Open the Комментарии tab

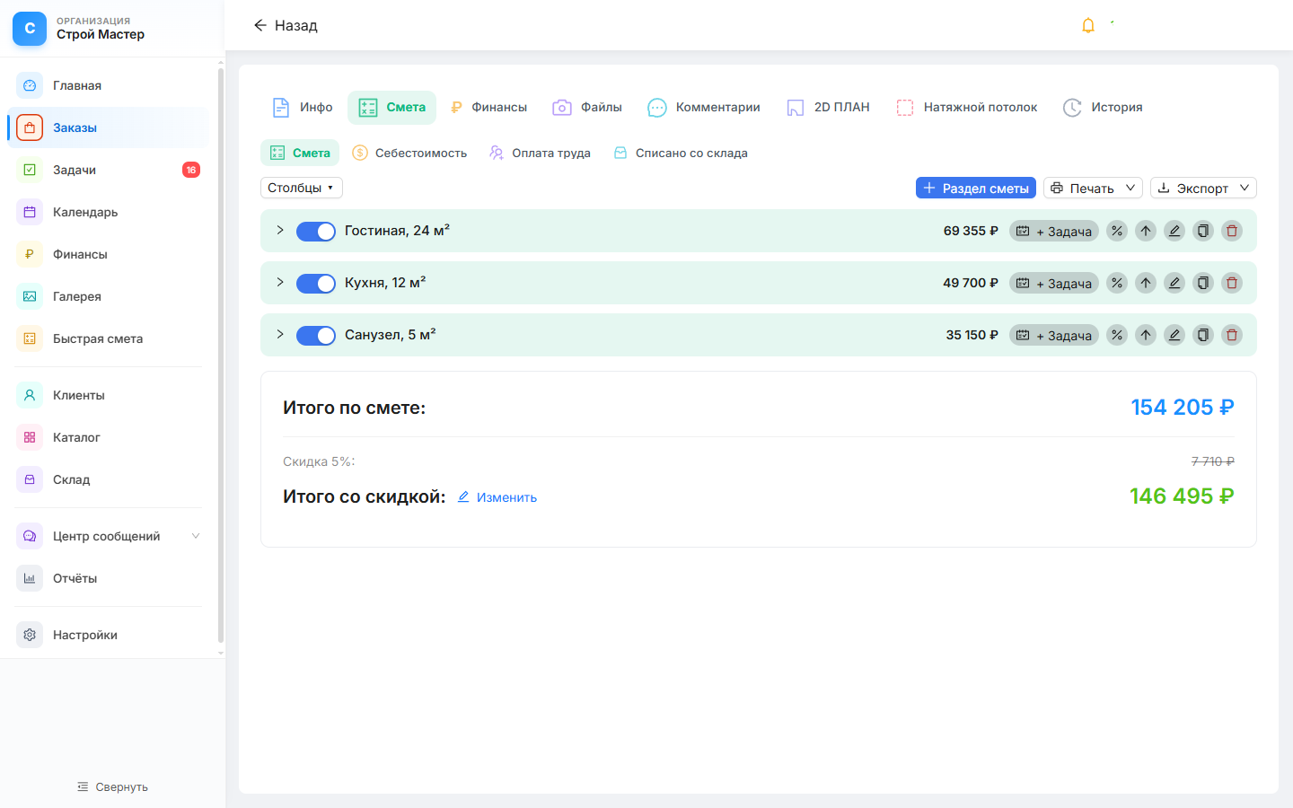click(704, 108)
